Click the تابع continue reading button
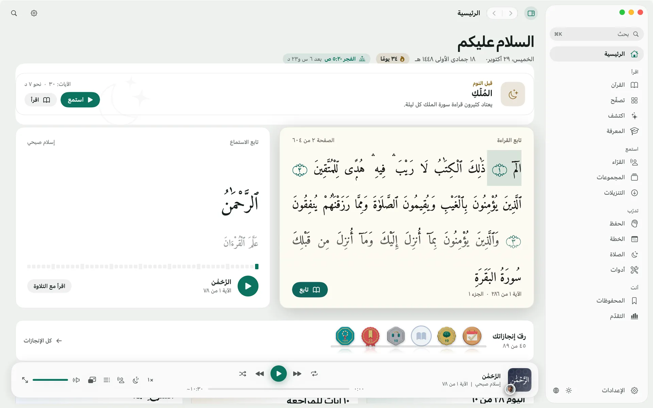The width and height of the screenshot is (653, 408). click(310, 290)
